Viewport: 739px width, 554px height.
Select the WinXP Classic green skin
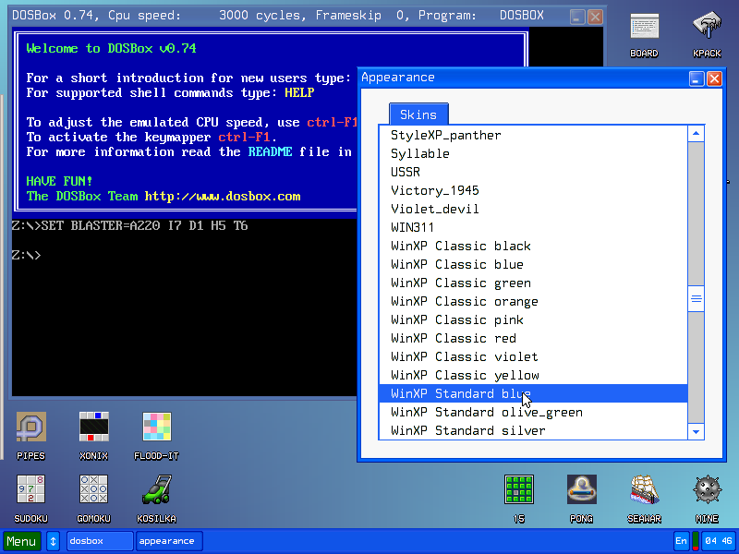[x=533, y=283]
